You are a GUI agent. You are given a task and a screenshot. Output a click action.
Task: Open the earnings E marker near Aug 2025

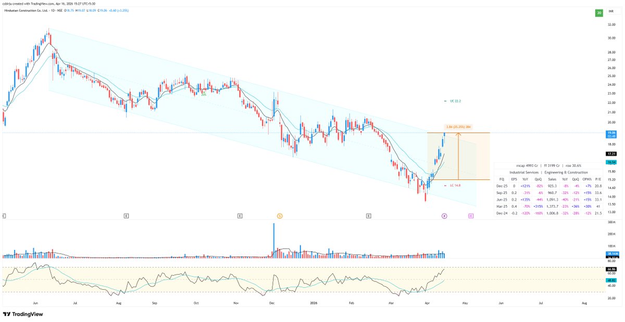(126, 215)
